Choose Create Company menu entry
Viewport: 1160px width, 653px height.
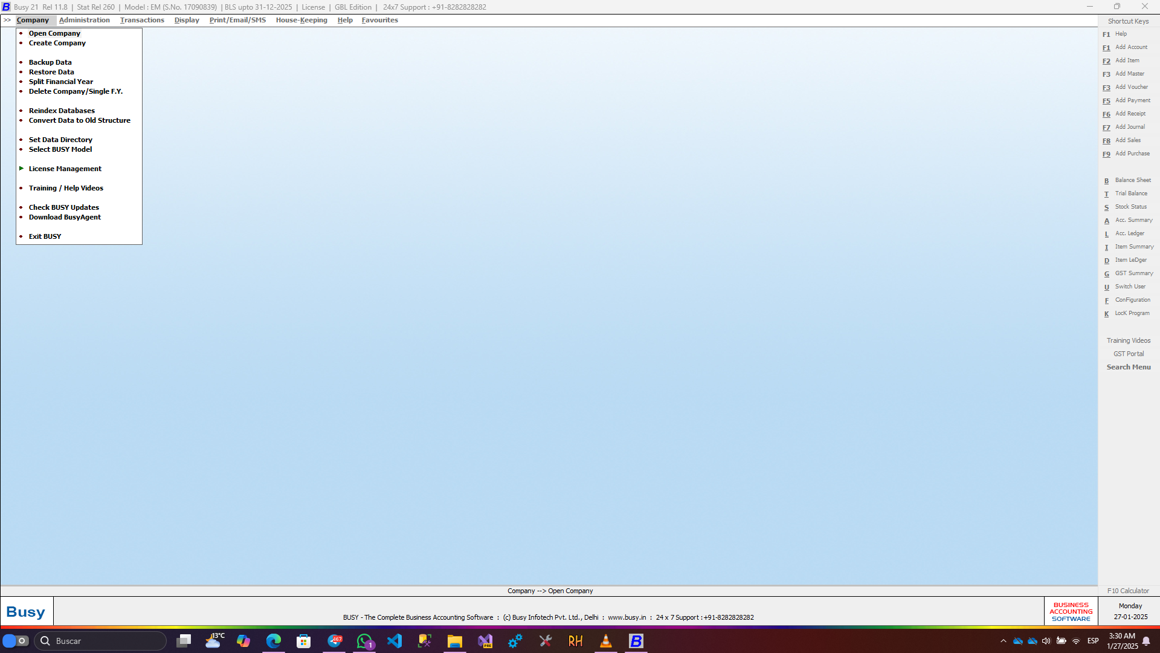coord(57,43)
